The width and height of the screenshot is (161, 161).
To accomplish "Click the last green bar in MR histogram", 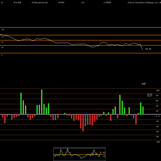I will tap(143, 110).
